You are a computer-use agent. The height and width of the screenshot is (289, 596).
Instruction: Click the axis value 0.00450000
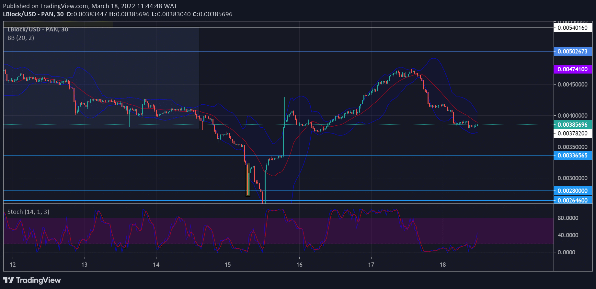click(x=573, y=85)
